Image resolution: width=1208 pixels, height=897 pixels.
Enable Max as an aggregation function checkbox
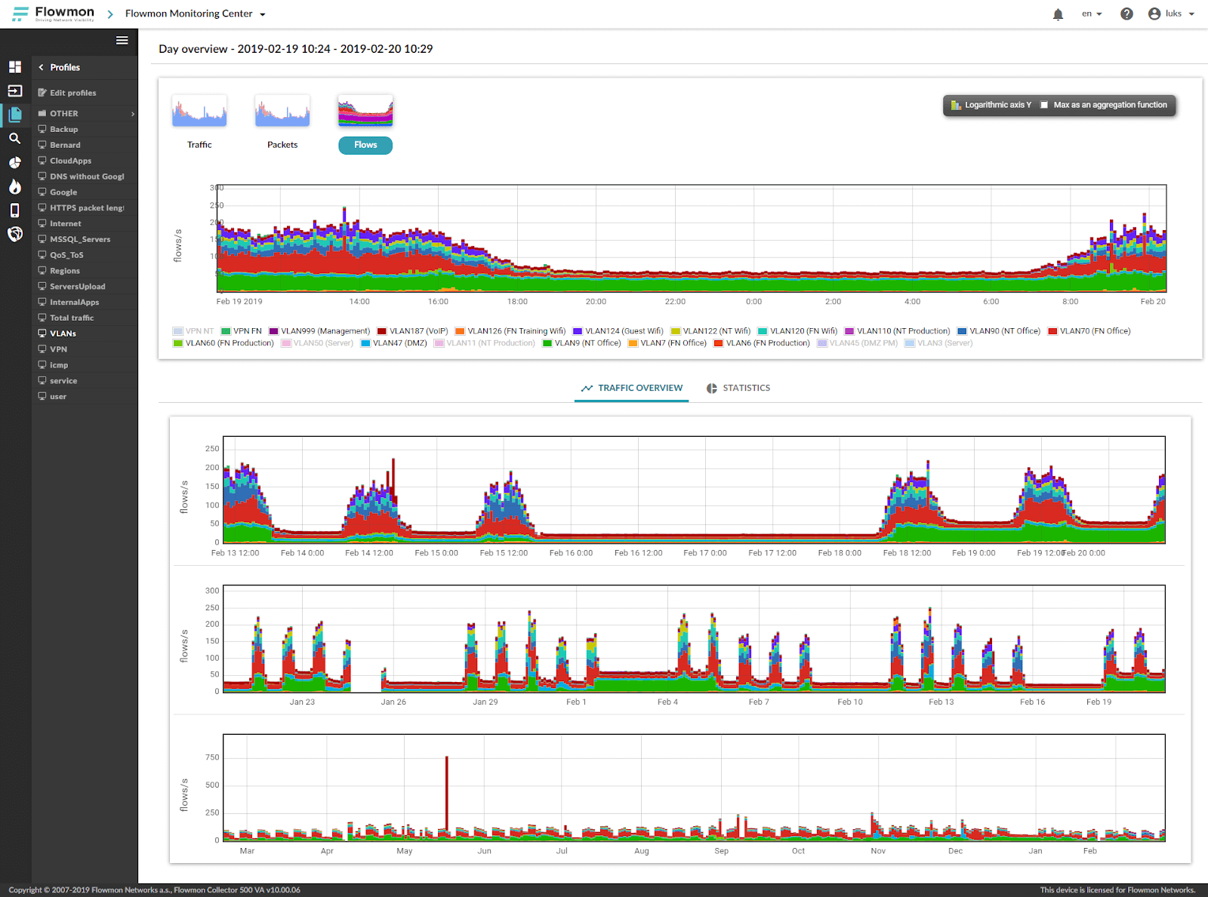coord(1044,106)
